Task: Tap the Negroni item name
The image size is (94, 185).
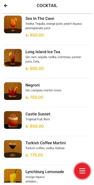Action: click(x=32, y=85)
